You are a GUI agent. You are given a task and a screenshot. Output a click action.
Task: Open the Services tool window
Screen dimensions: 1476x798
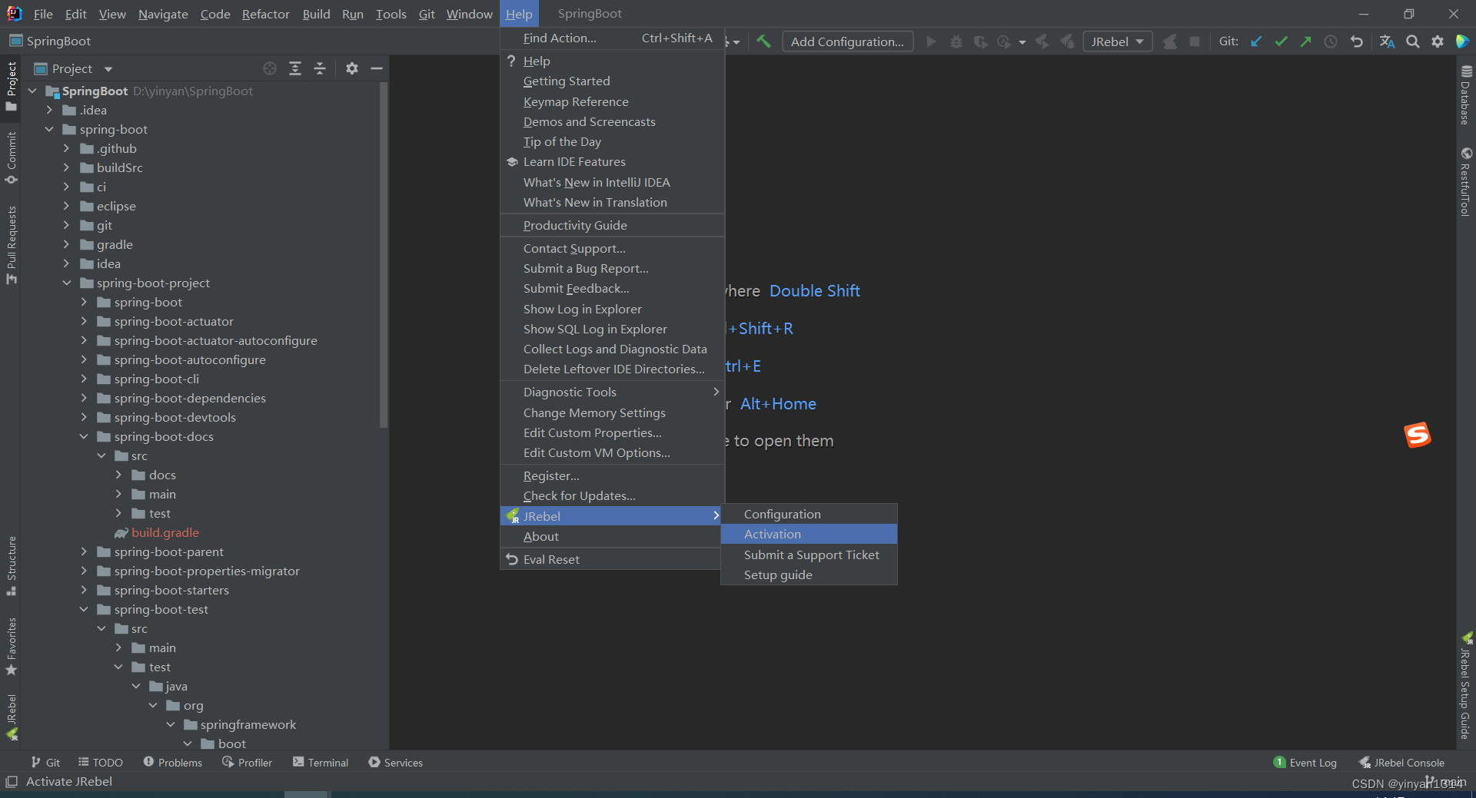(x=396, y=762)
